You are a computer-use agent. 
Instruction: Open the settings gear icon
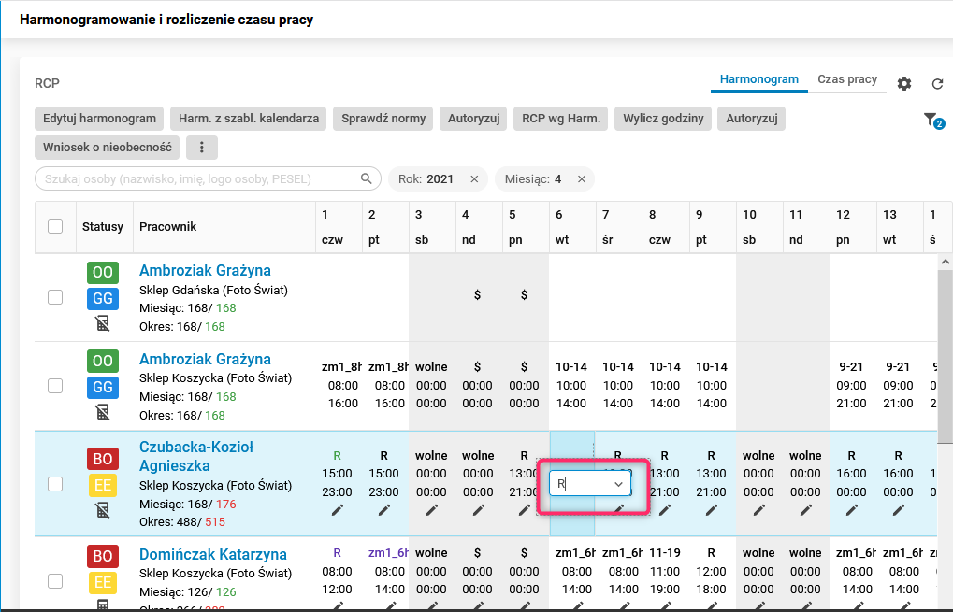coord(903,84)
